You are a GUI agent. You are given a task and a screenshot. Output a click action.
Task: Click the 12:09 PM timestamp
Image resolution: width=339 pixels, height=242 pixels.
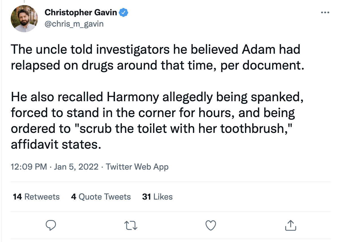[29, 167]
